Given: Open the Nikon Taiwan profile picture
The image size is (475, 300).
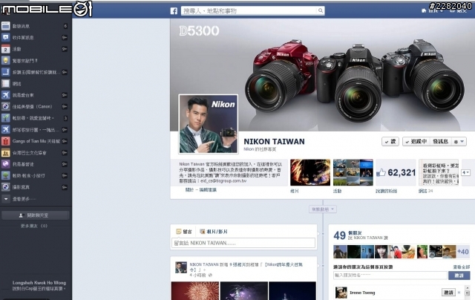Looking at the screenshot, I should click(209, 124).
